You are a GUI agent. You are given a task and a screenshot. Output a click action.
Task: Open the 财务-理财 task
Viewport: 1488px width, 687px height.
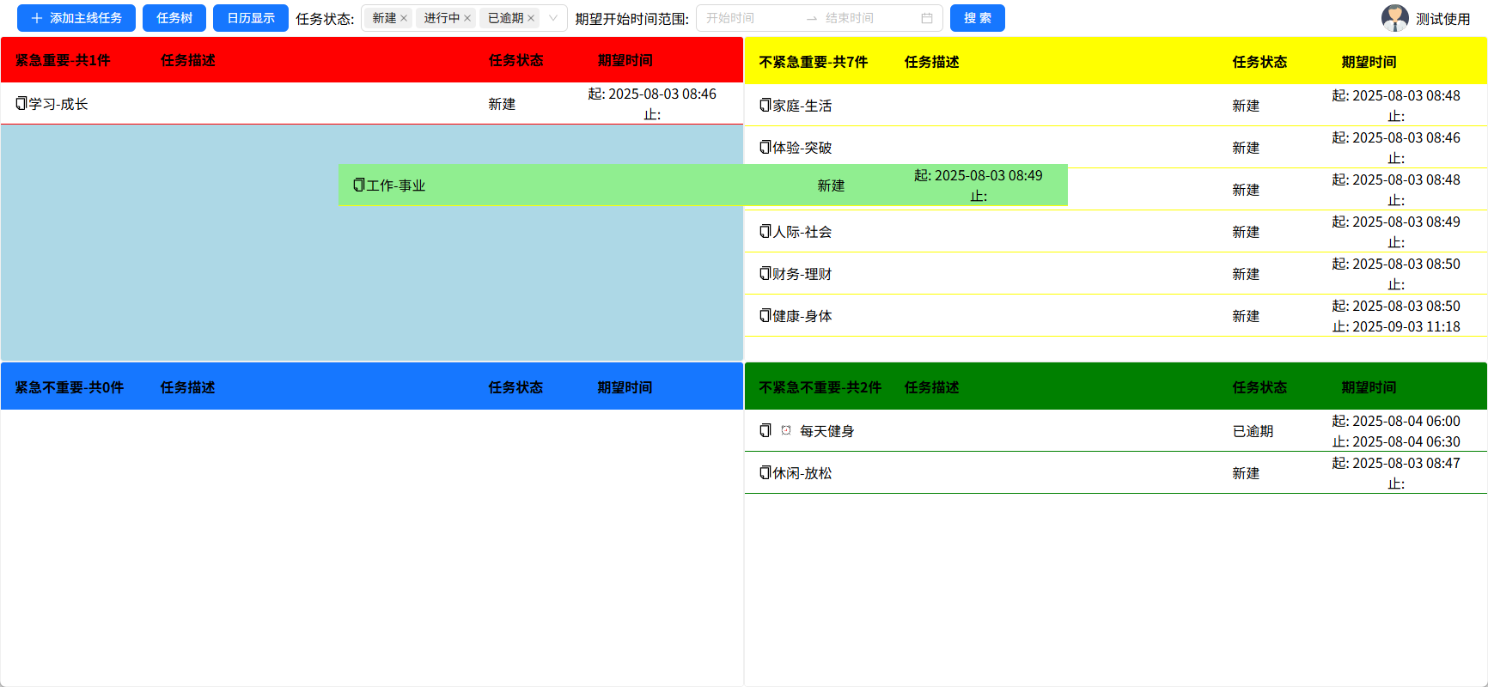pyautogui.click(x=802, y=274)
